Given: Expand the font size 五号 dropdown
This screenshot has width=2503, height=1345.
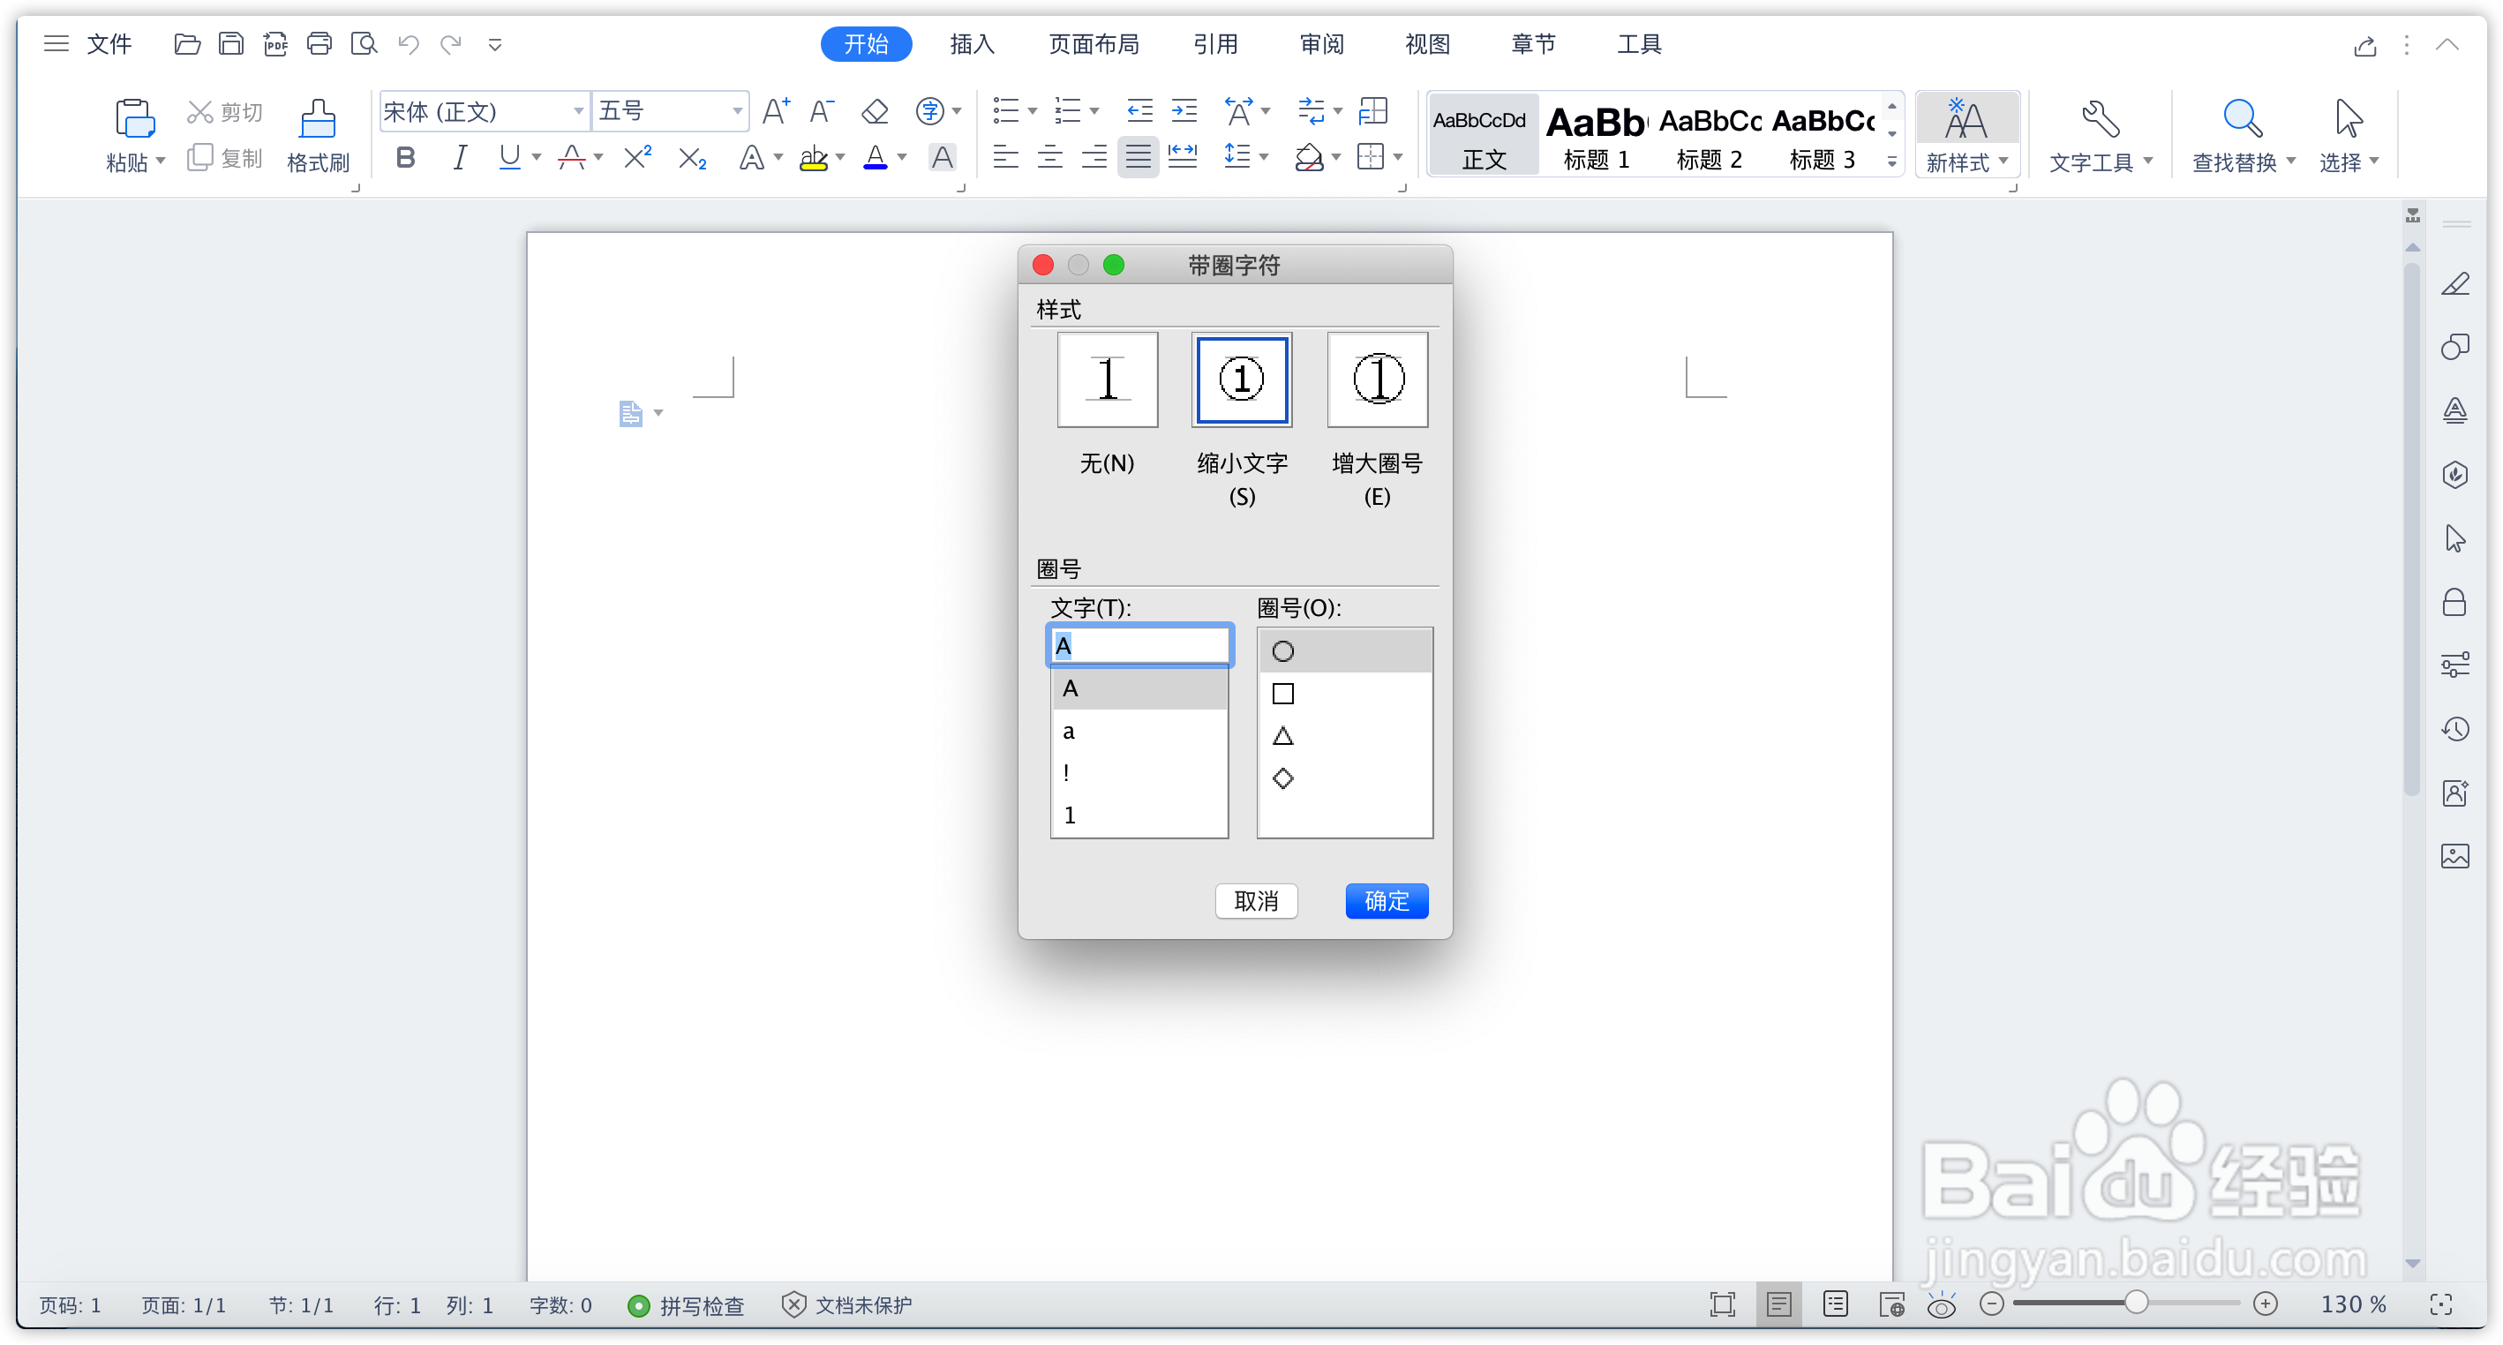Looking at the screenshot, I should [x=737, y=112].
